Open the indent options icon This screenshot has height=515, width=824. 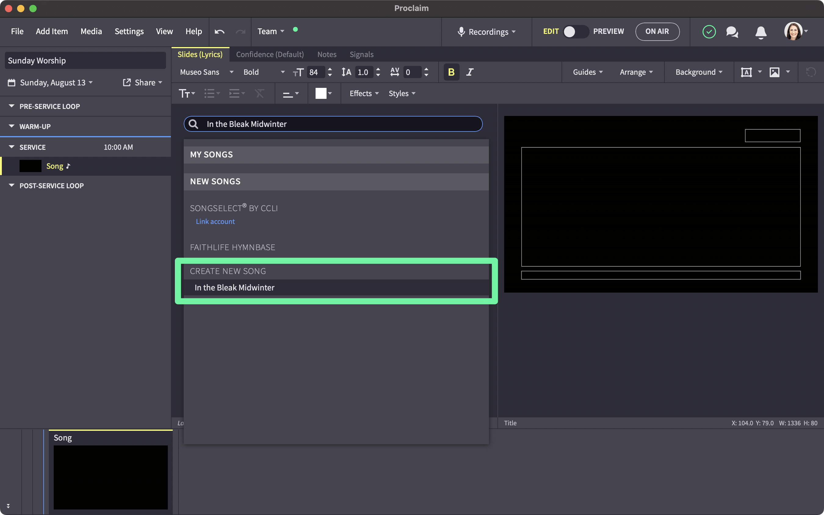click(x=237, y=93)
